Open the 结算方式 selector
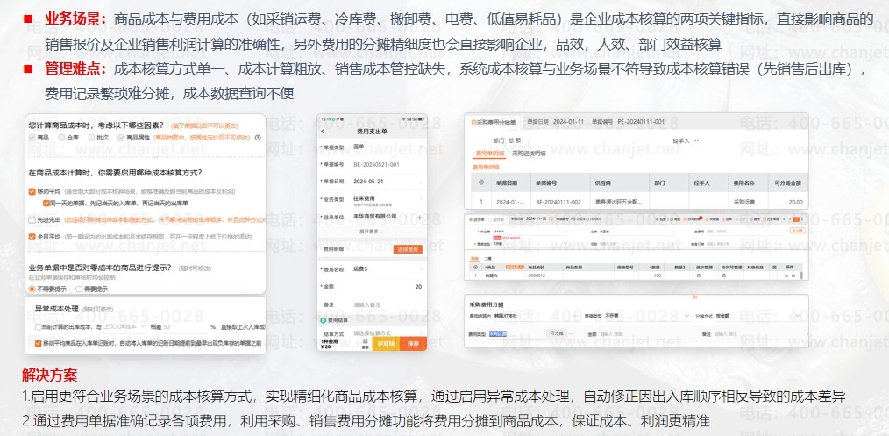Image resolution: width=889 pixels, height=436 pixels. (372, 332)
